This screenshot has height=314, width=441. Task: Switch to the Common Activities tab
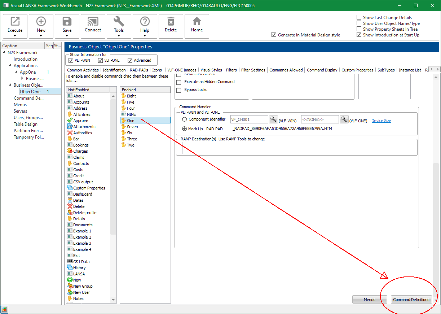(x=83, y=70)
